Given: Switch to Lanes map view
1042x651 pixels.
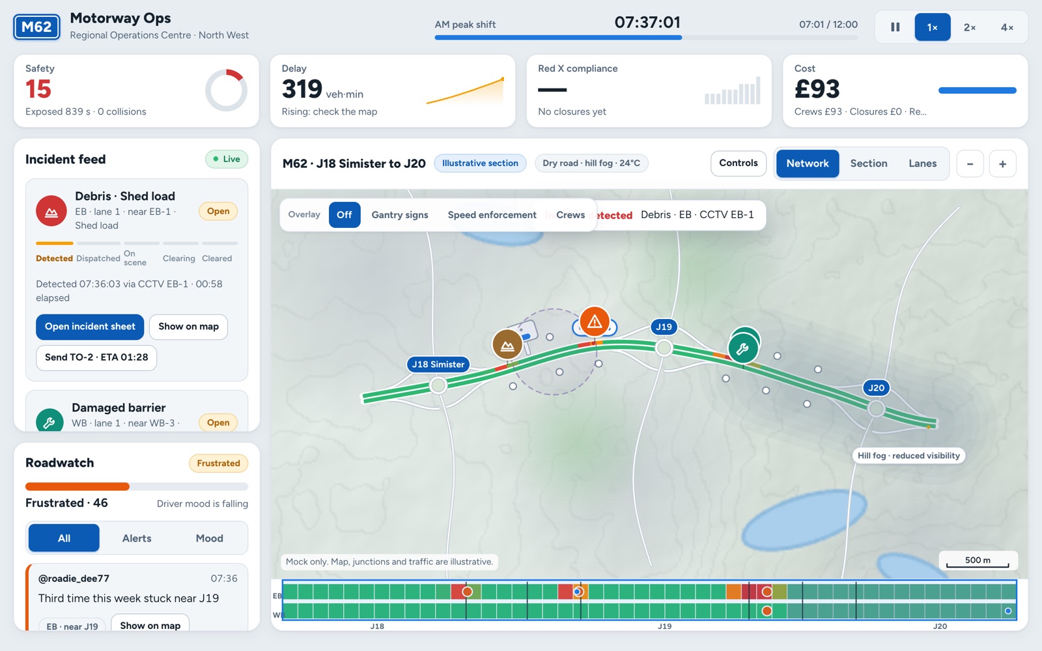Looking at the screenshot, I should (x=923, y=163).
